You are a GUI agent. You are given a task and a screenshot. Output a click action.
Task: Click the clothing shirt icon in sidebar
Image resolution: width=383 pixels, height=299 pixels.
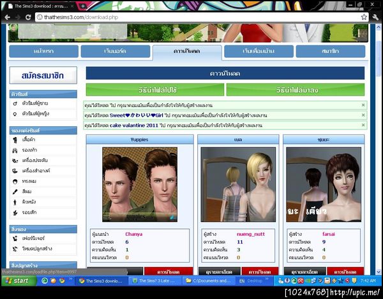coord(15,140)
